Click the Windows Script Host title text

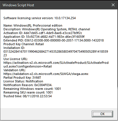tap(18, 5)
